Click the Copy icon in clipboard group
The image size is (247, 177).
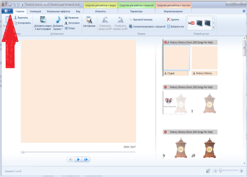point(16,23)
